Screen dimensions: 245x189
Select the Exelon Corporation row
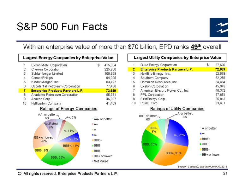pos(177,86)
